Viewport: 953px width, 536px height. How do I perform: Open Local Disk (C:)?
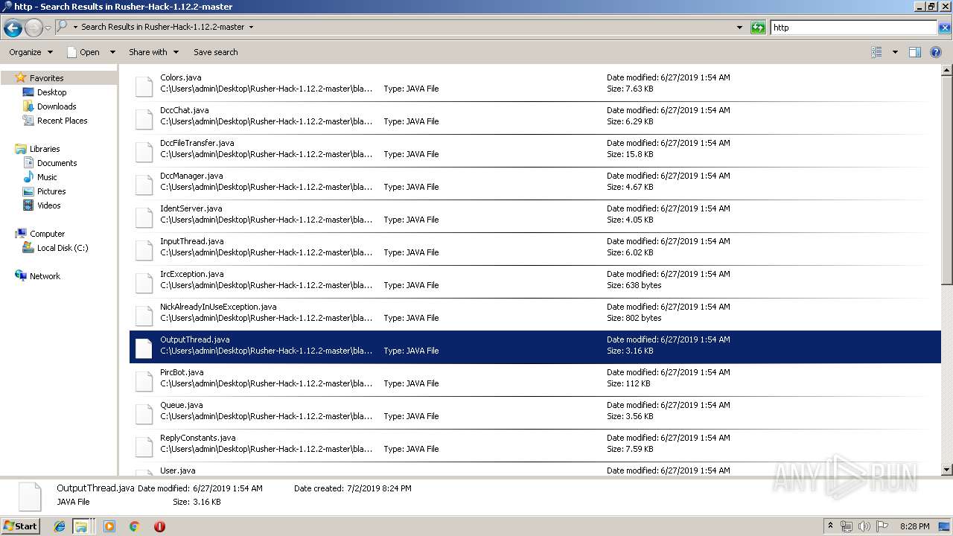tap(63, 248)
